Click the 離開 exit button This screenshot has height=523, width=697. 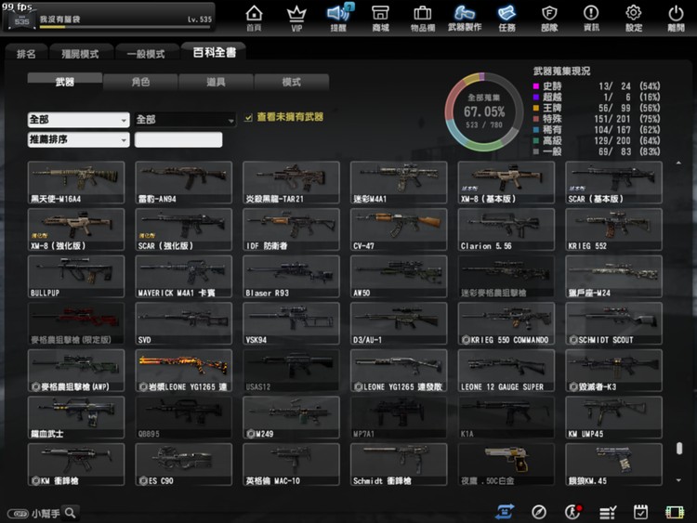pos(676,17)
